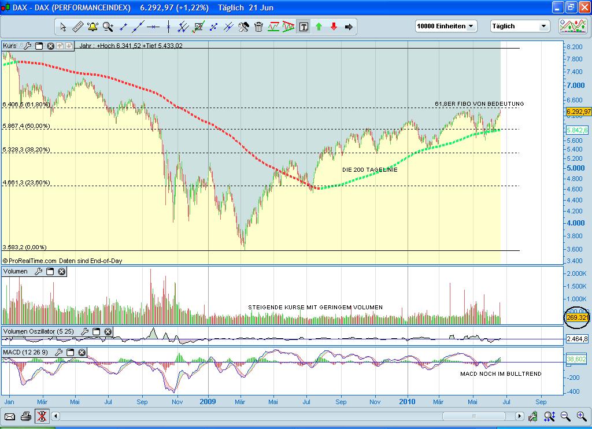Move Kurs panel up with arrow button
Image resolution: width=592 pixels, height=429 pixels.
click(x=60, y=46)
